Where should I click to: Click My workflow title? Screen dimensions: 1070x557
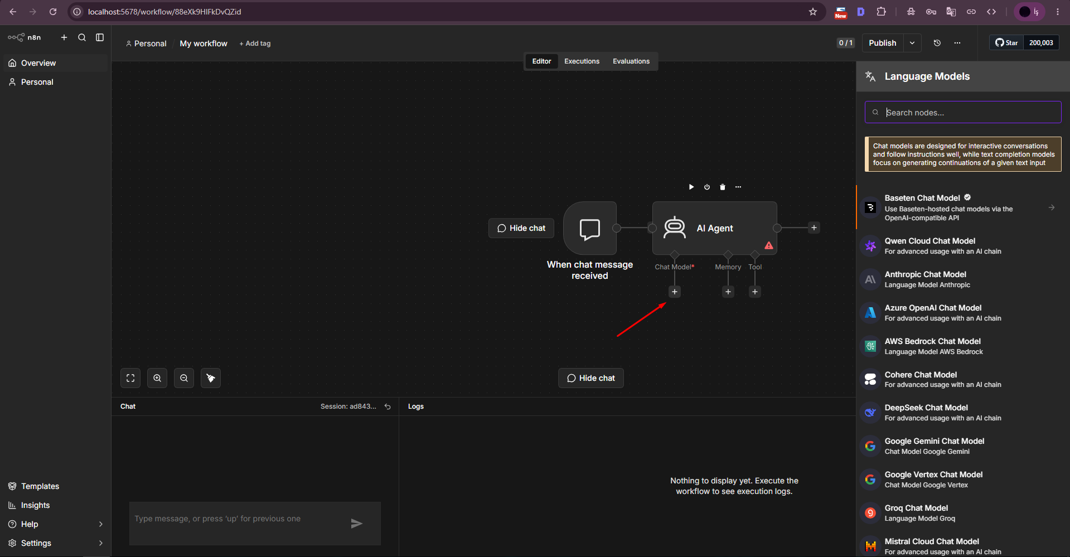(204, 43)
